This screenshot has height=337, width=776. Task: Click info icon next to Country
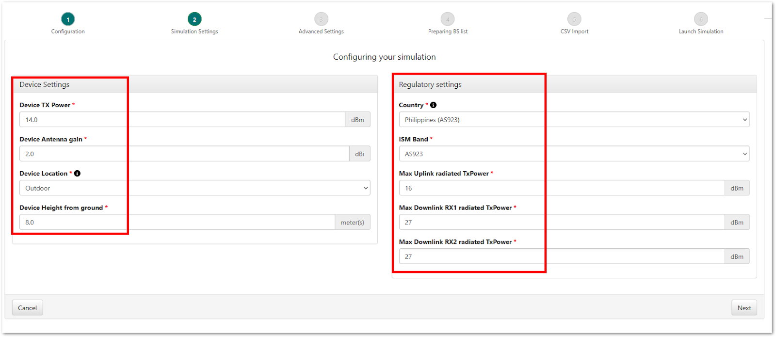433,105
